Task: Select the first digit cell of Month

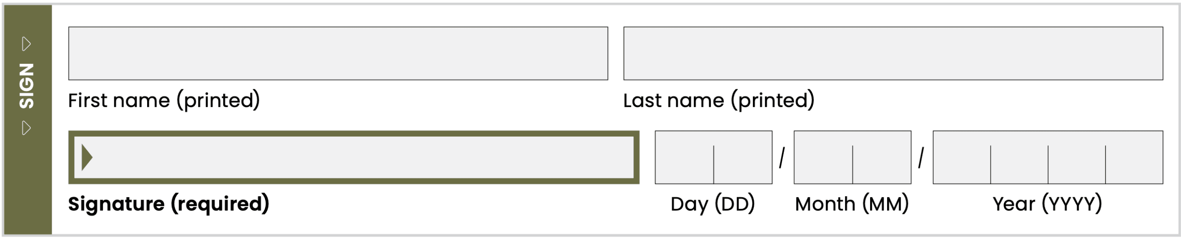Action: pos(823,157)
